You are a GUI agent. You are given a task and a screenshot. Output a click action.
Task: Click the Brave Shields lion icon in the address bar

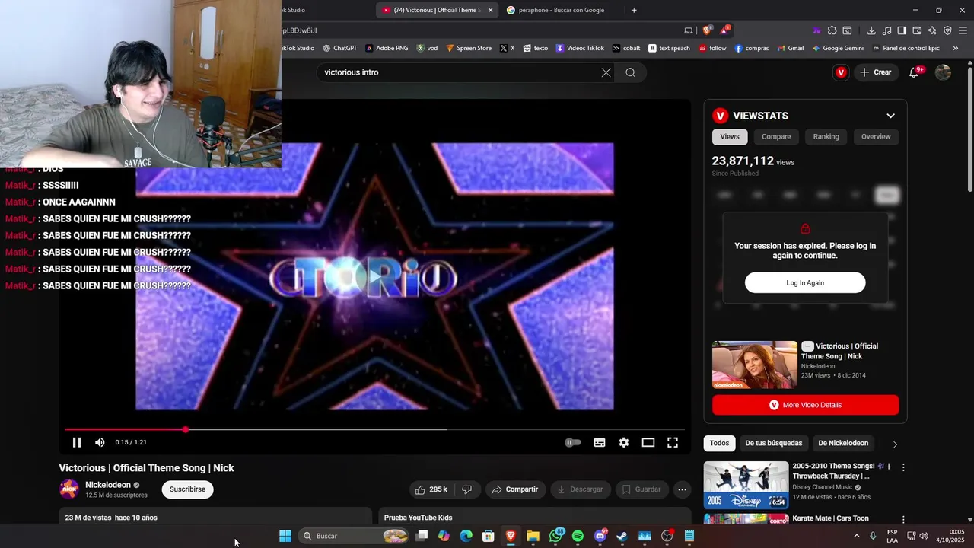coord(707,30)
